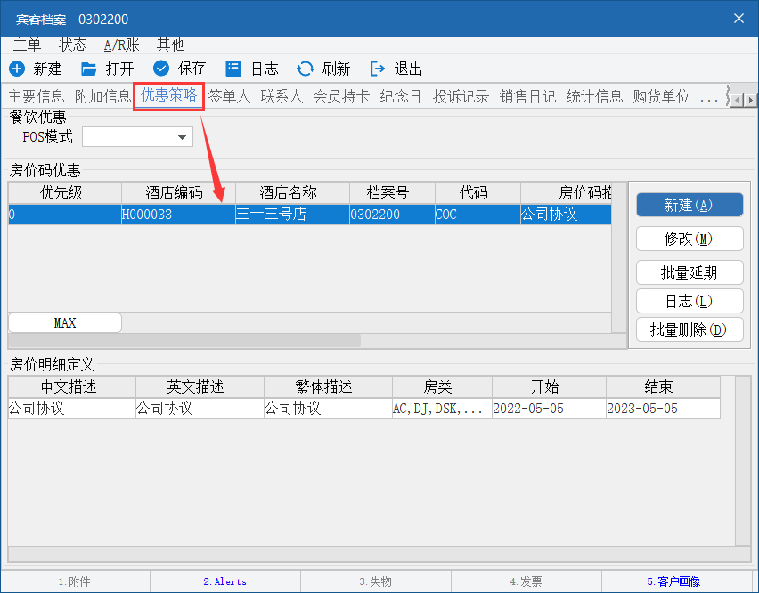The image size is (759, 593).
Task: Click the 2023-05-05 end date cell
Action: click(x=663, y=409)
